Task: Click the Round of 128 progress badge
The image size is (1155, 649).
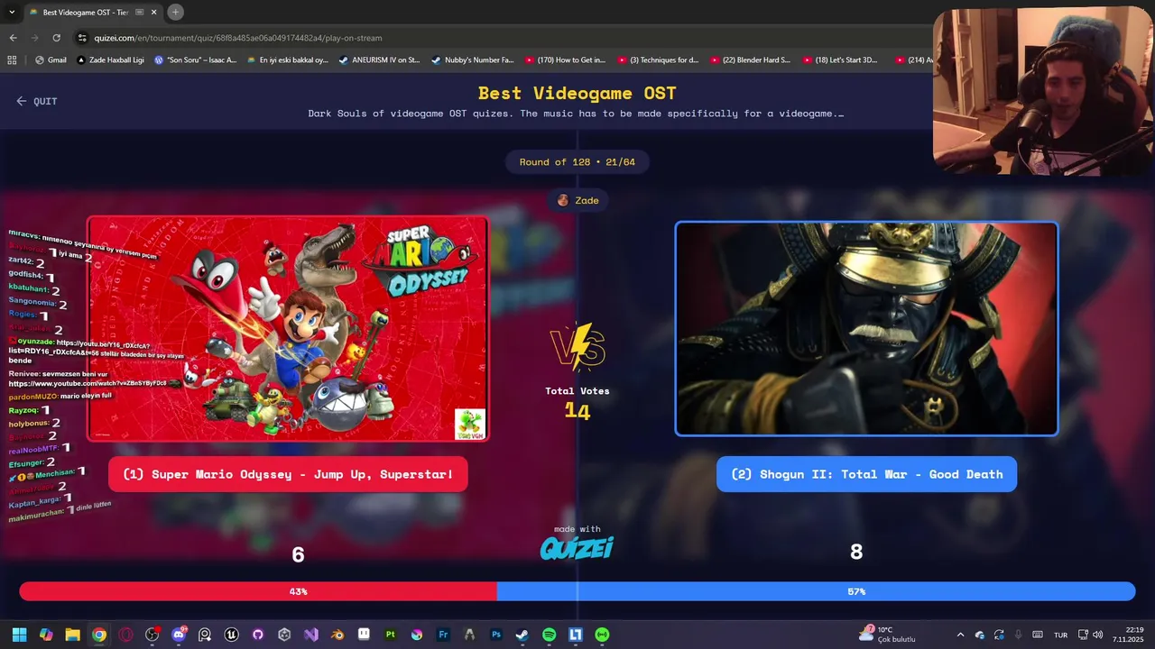Action: [x=577, y=162]
